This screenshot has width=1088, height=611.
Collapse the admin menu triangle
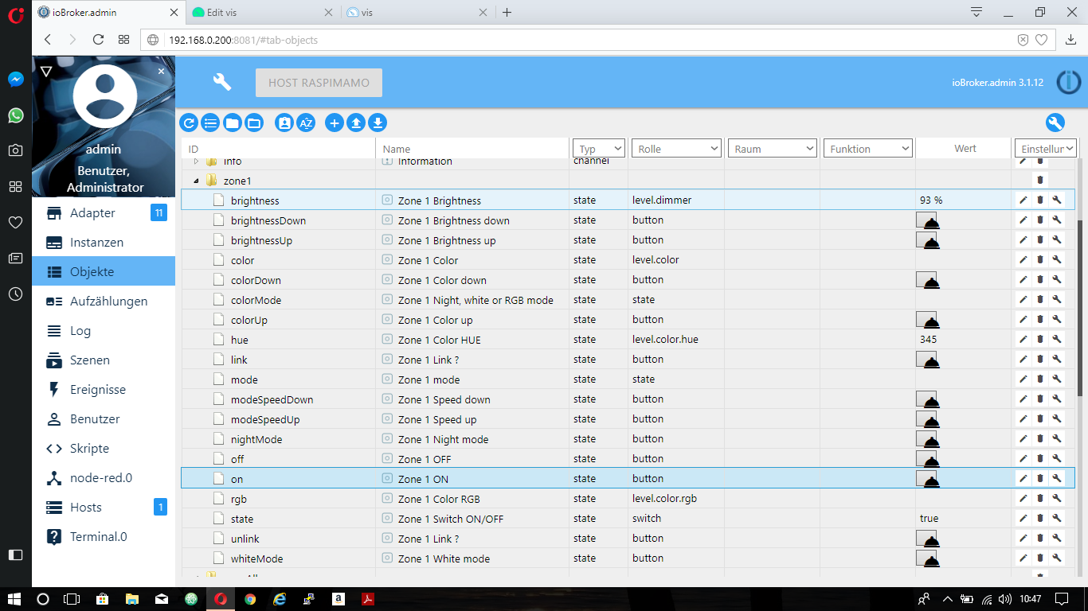click(x=46, y=72)
